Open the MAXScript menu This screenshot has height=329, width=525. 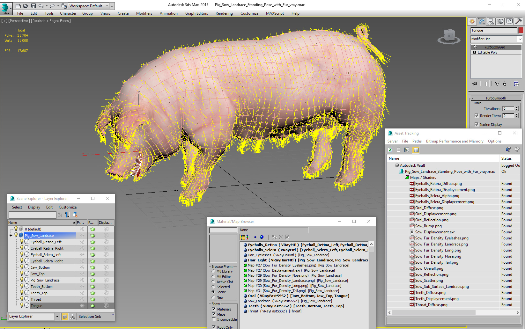pyautogui.click(x=275, y=13)
